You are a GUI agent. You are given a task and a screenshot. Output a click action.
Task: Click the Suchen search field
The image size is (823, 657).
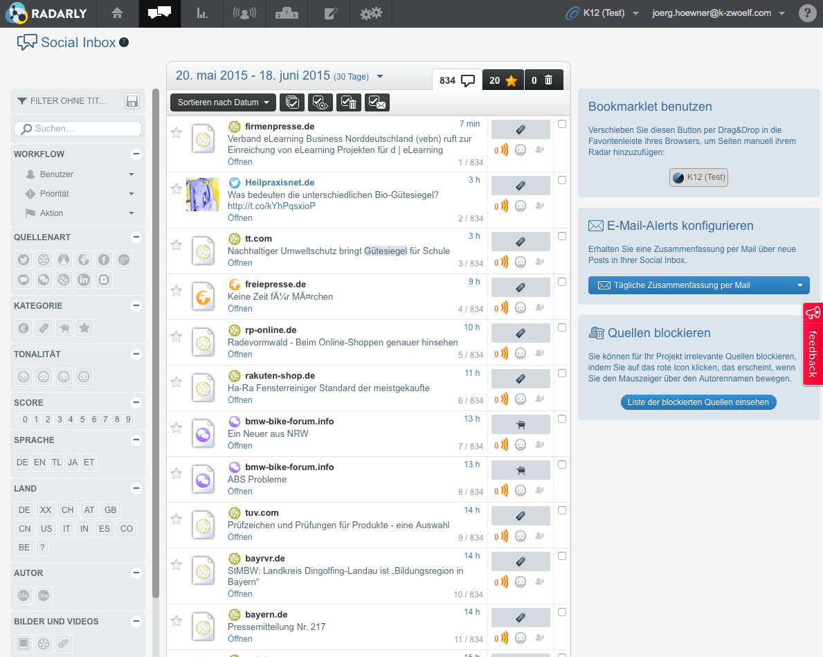[x=78, y=129]
